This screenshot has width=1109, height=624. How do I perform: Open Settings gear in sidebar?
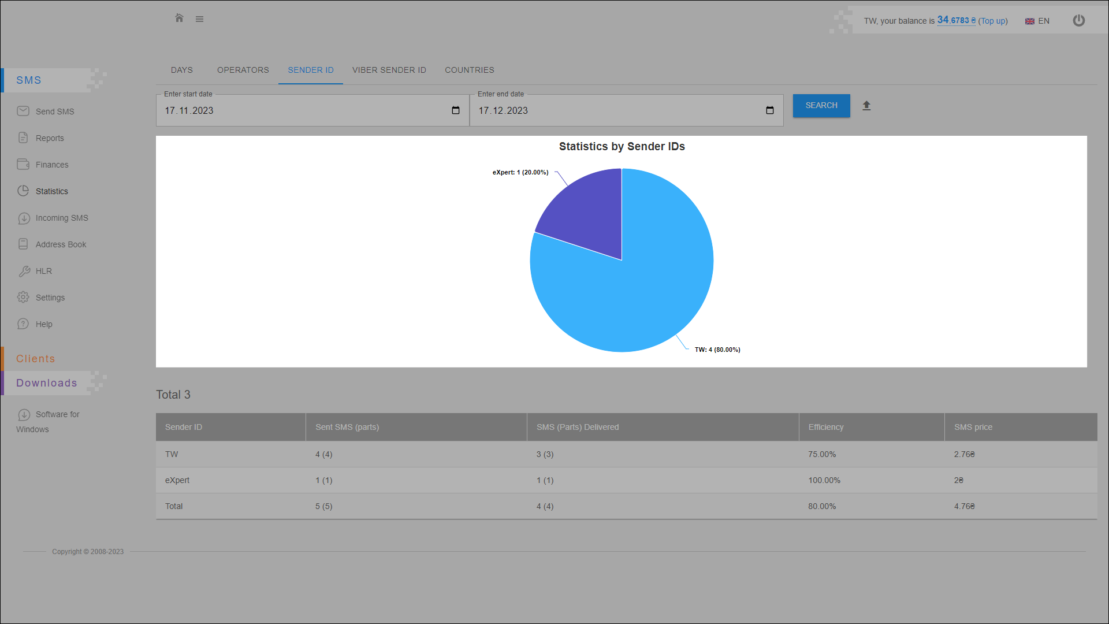point(23,297)
